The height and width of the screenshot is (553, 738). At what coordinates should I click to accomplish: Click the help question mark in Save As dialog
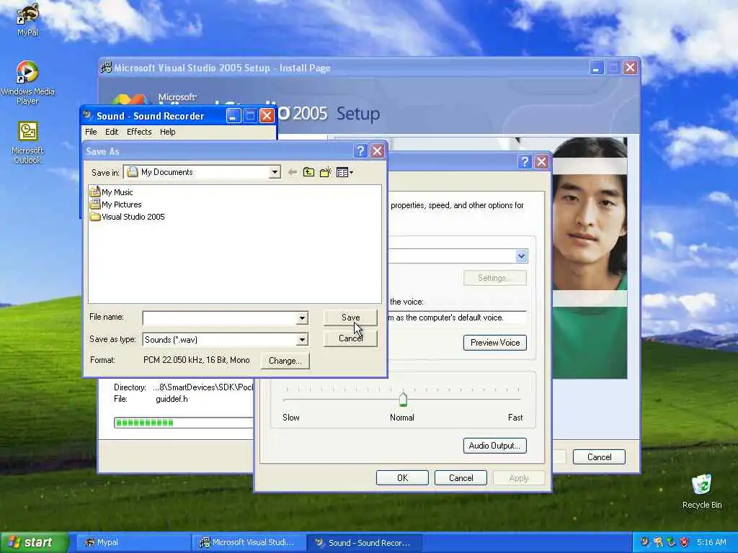pyautogui.click(x=360, y=151)
